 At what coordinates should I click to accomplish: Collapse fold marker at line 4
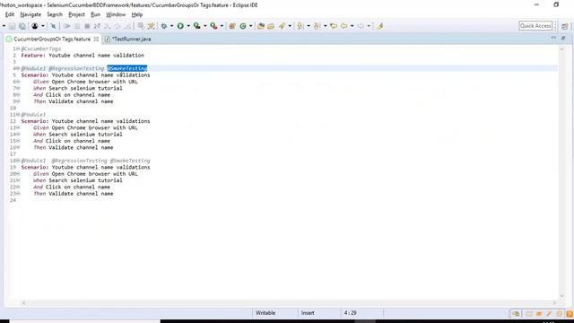[x=18, y=68]
